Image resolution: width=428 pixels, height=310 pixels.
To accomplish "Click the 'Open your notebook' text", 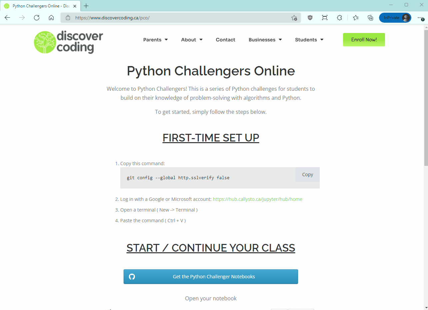I will point(211,298).
